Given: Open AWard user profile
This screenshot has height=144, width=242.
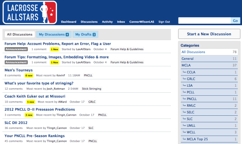Looking at the screenshot, I should coord(62,102).
